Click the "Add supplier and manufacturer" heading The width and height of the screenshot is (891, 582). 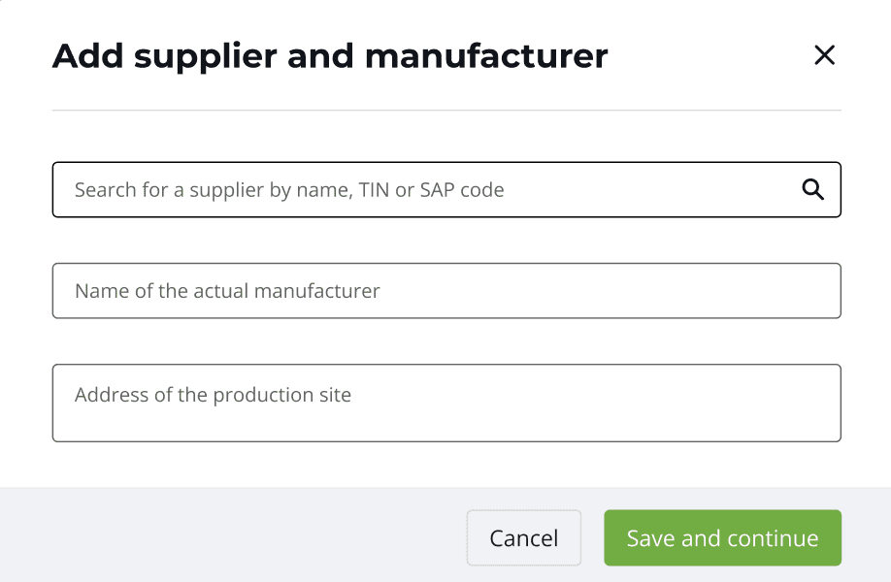point(330,56)
